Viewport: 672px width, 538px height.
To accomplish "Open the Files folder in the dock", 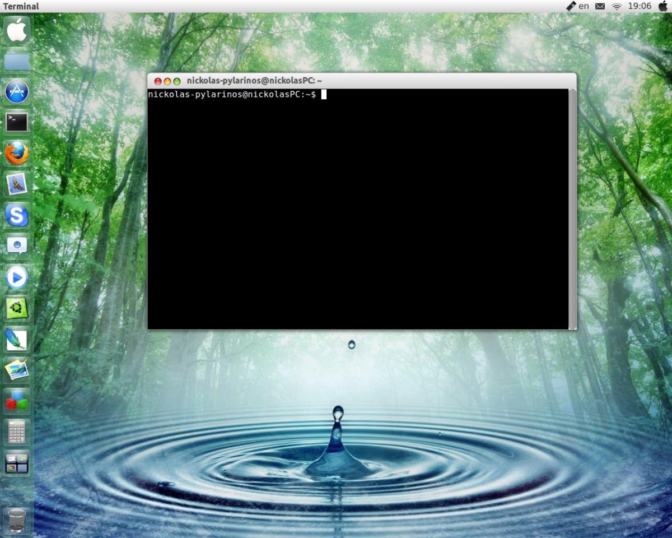I will (x=17, y=61).
